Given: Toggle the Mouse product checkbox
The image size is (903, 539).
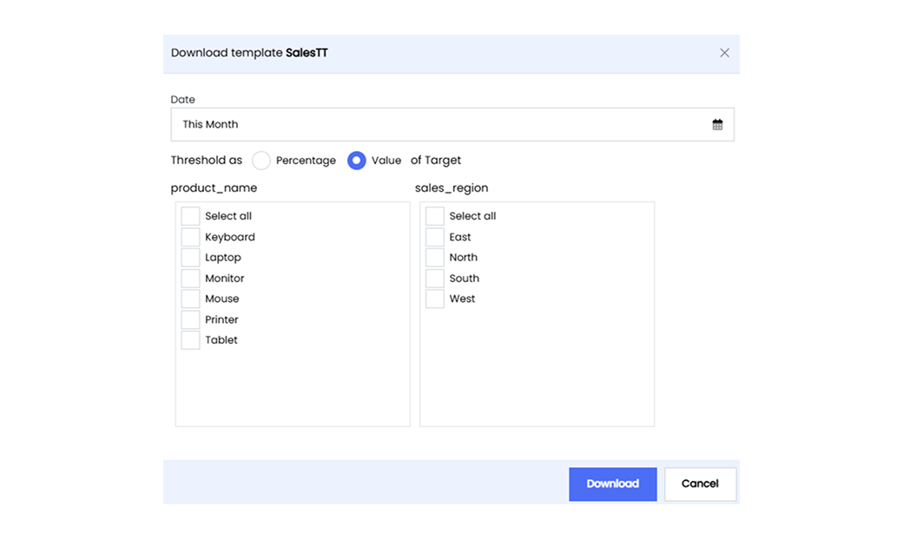Looking at the screenshot, I should pyautogui.click(x=191, y=299).
